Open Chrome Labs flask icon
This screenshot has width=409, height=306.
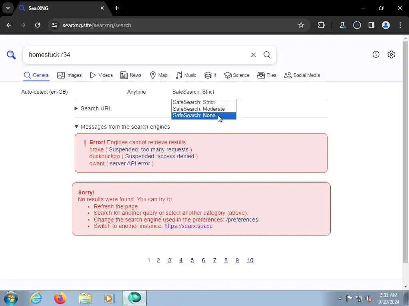342,25
